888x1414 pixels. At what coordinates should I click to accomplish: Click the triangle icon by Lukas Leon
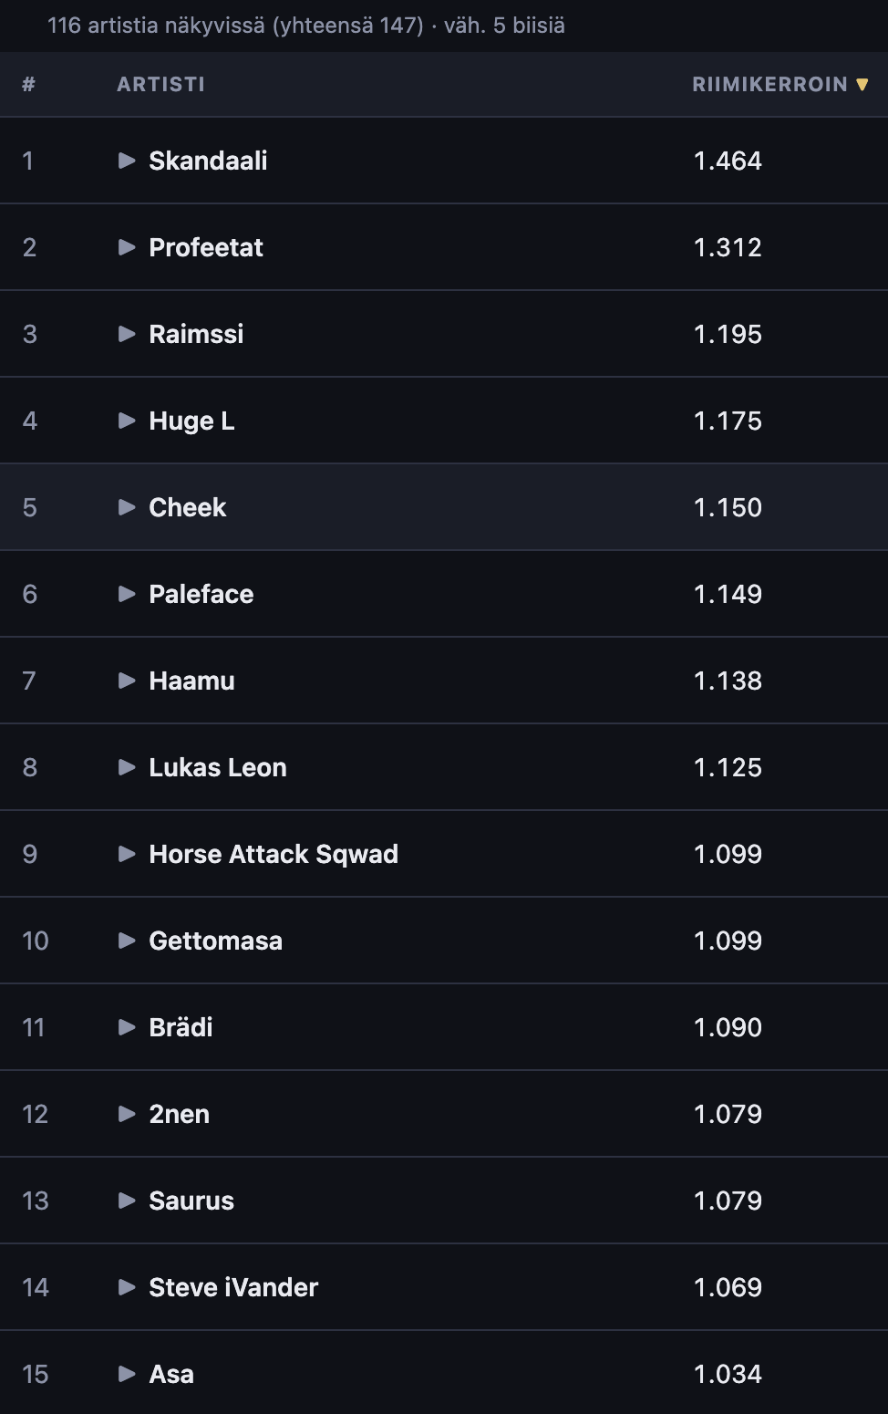[x=127, y=767]
